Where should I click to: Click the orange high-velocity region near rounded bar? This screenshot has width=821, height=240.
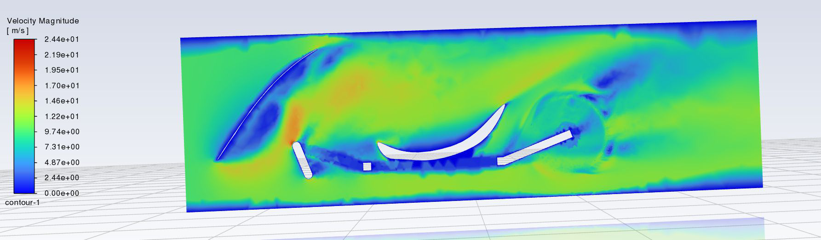(x=293, y=126)
